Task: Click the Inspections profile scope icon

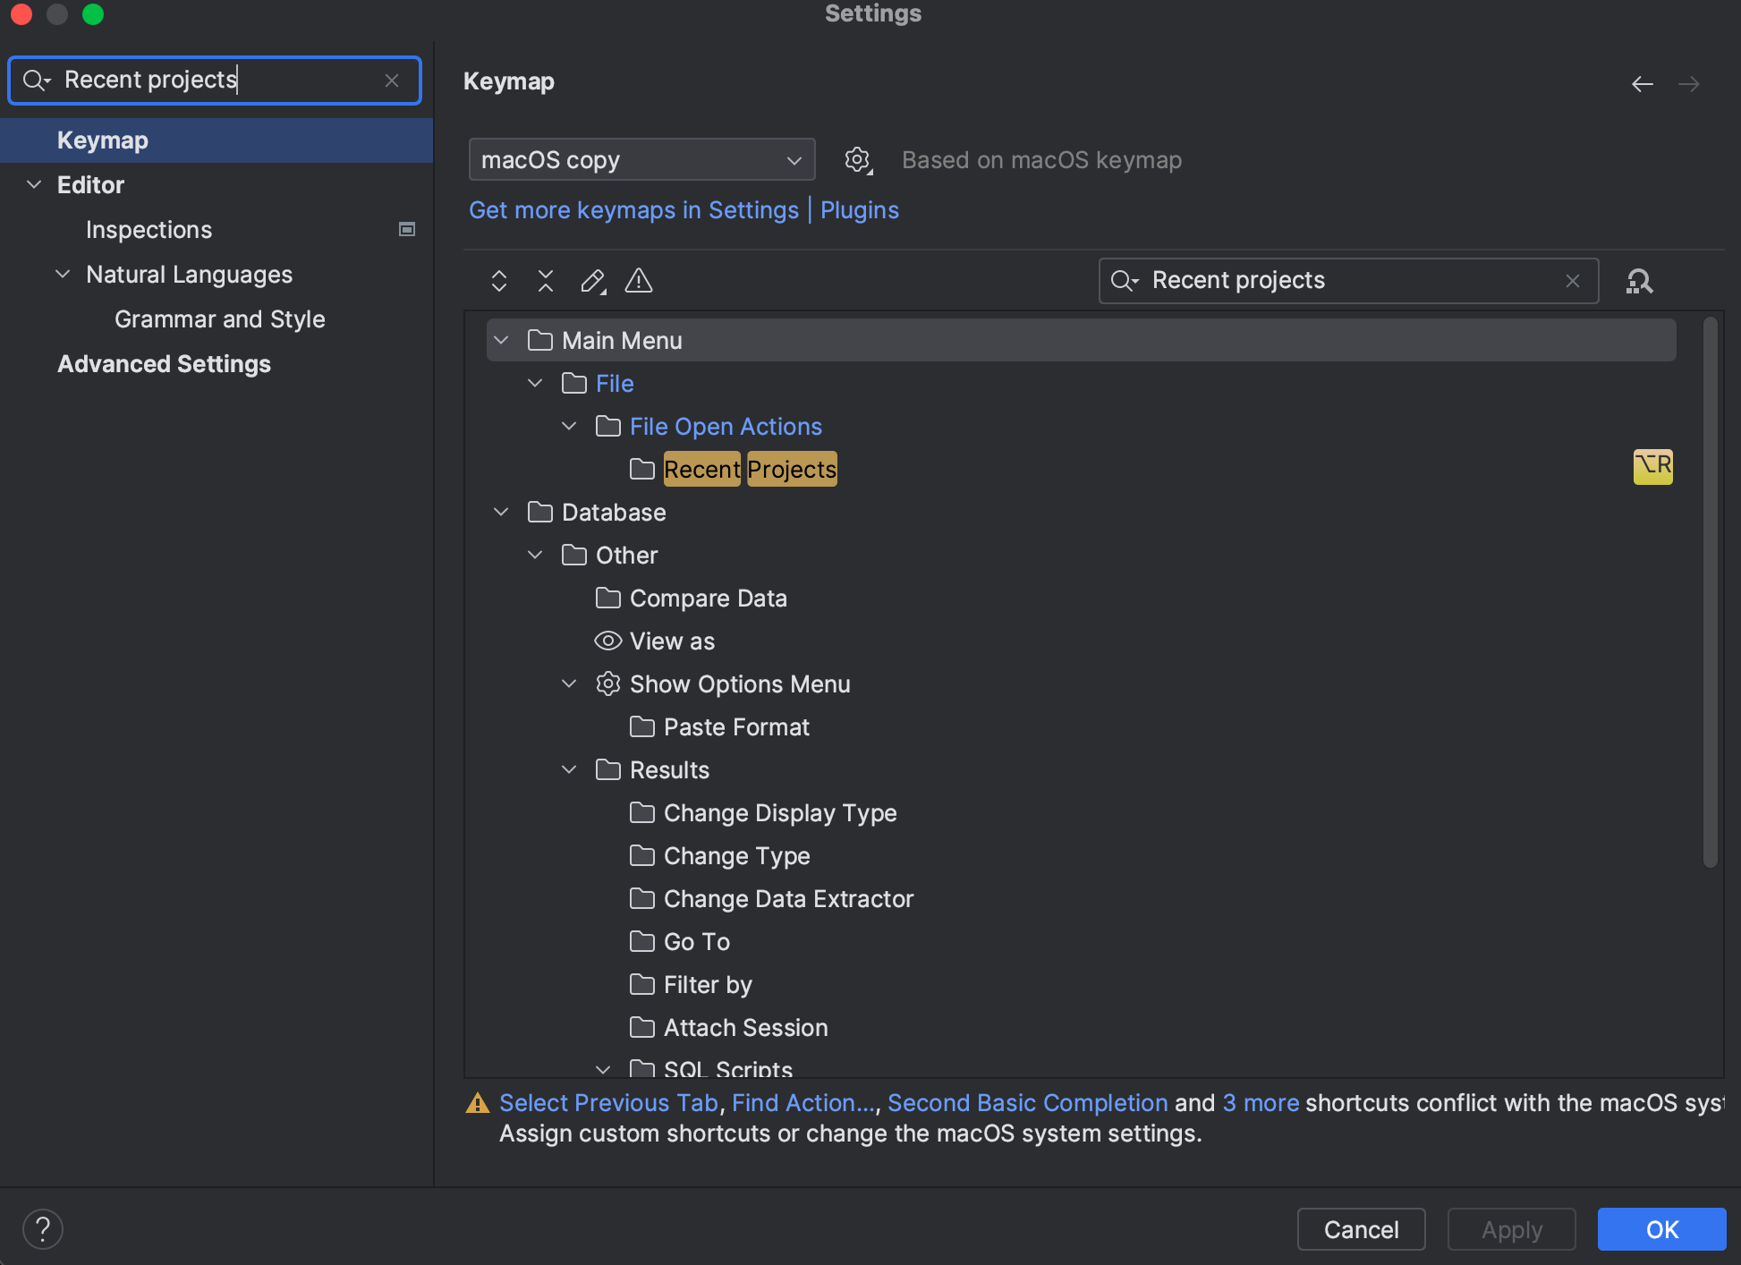Action: point(407,230)
